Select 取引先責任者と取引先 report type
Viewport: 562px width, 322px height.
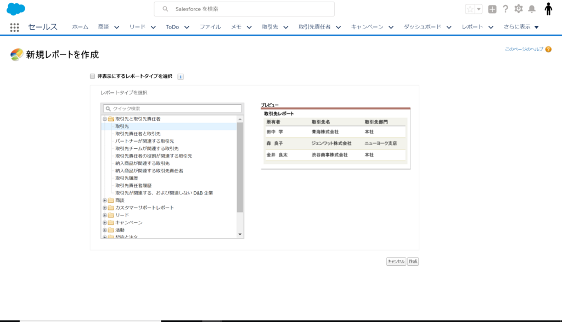pos(138,134)
